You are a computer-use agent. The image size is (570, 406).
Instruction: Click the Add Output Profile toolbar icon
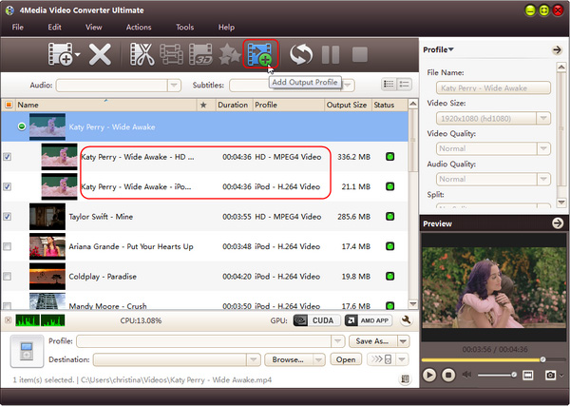tap(259, 54)
